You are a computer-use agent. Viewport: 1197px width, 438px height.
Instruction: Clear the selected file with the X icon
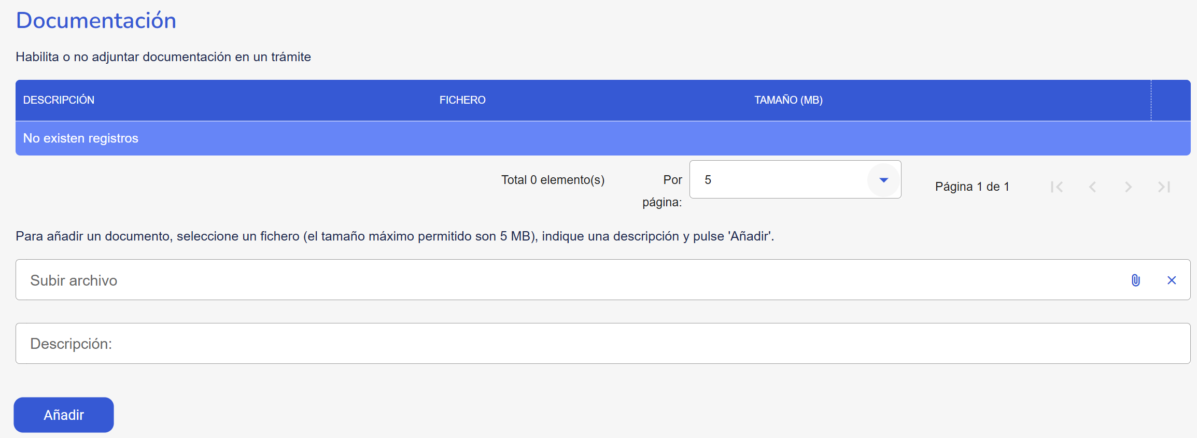tap(1171, 280)
